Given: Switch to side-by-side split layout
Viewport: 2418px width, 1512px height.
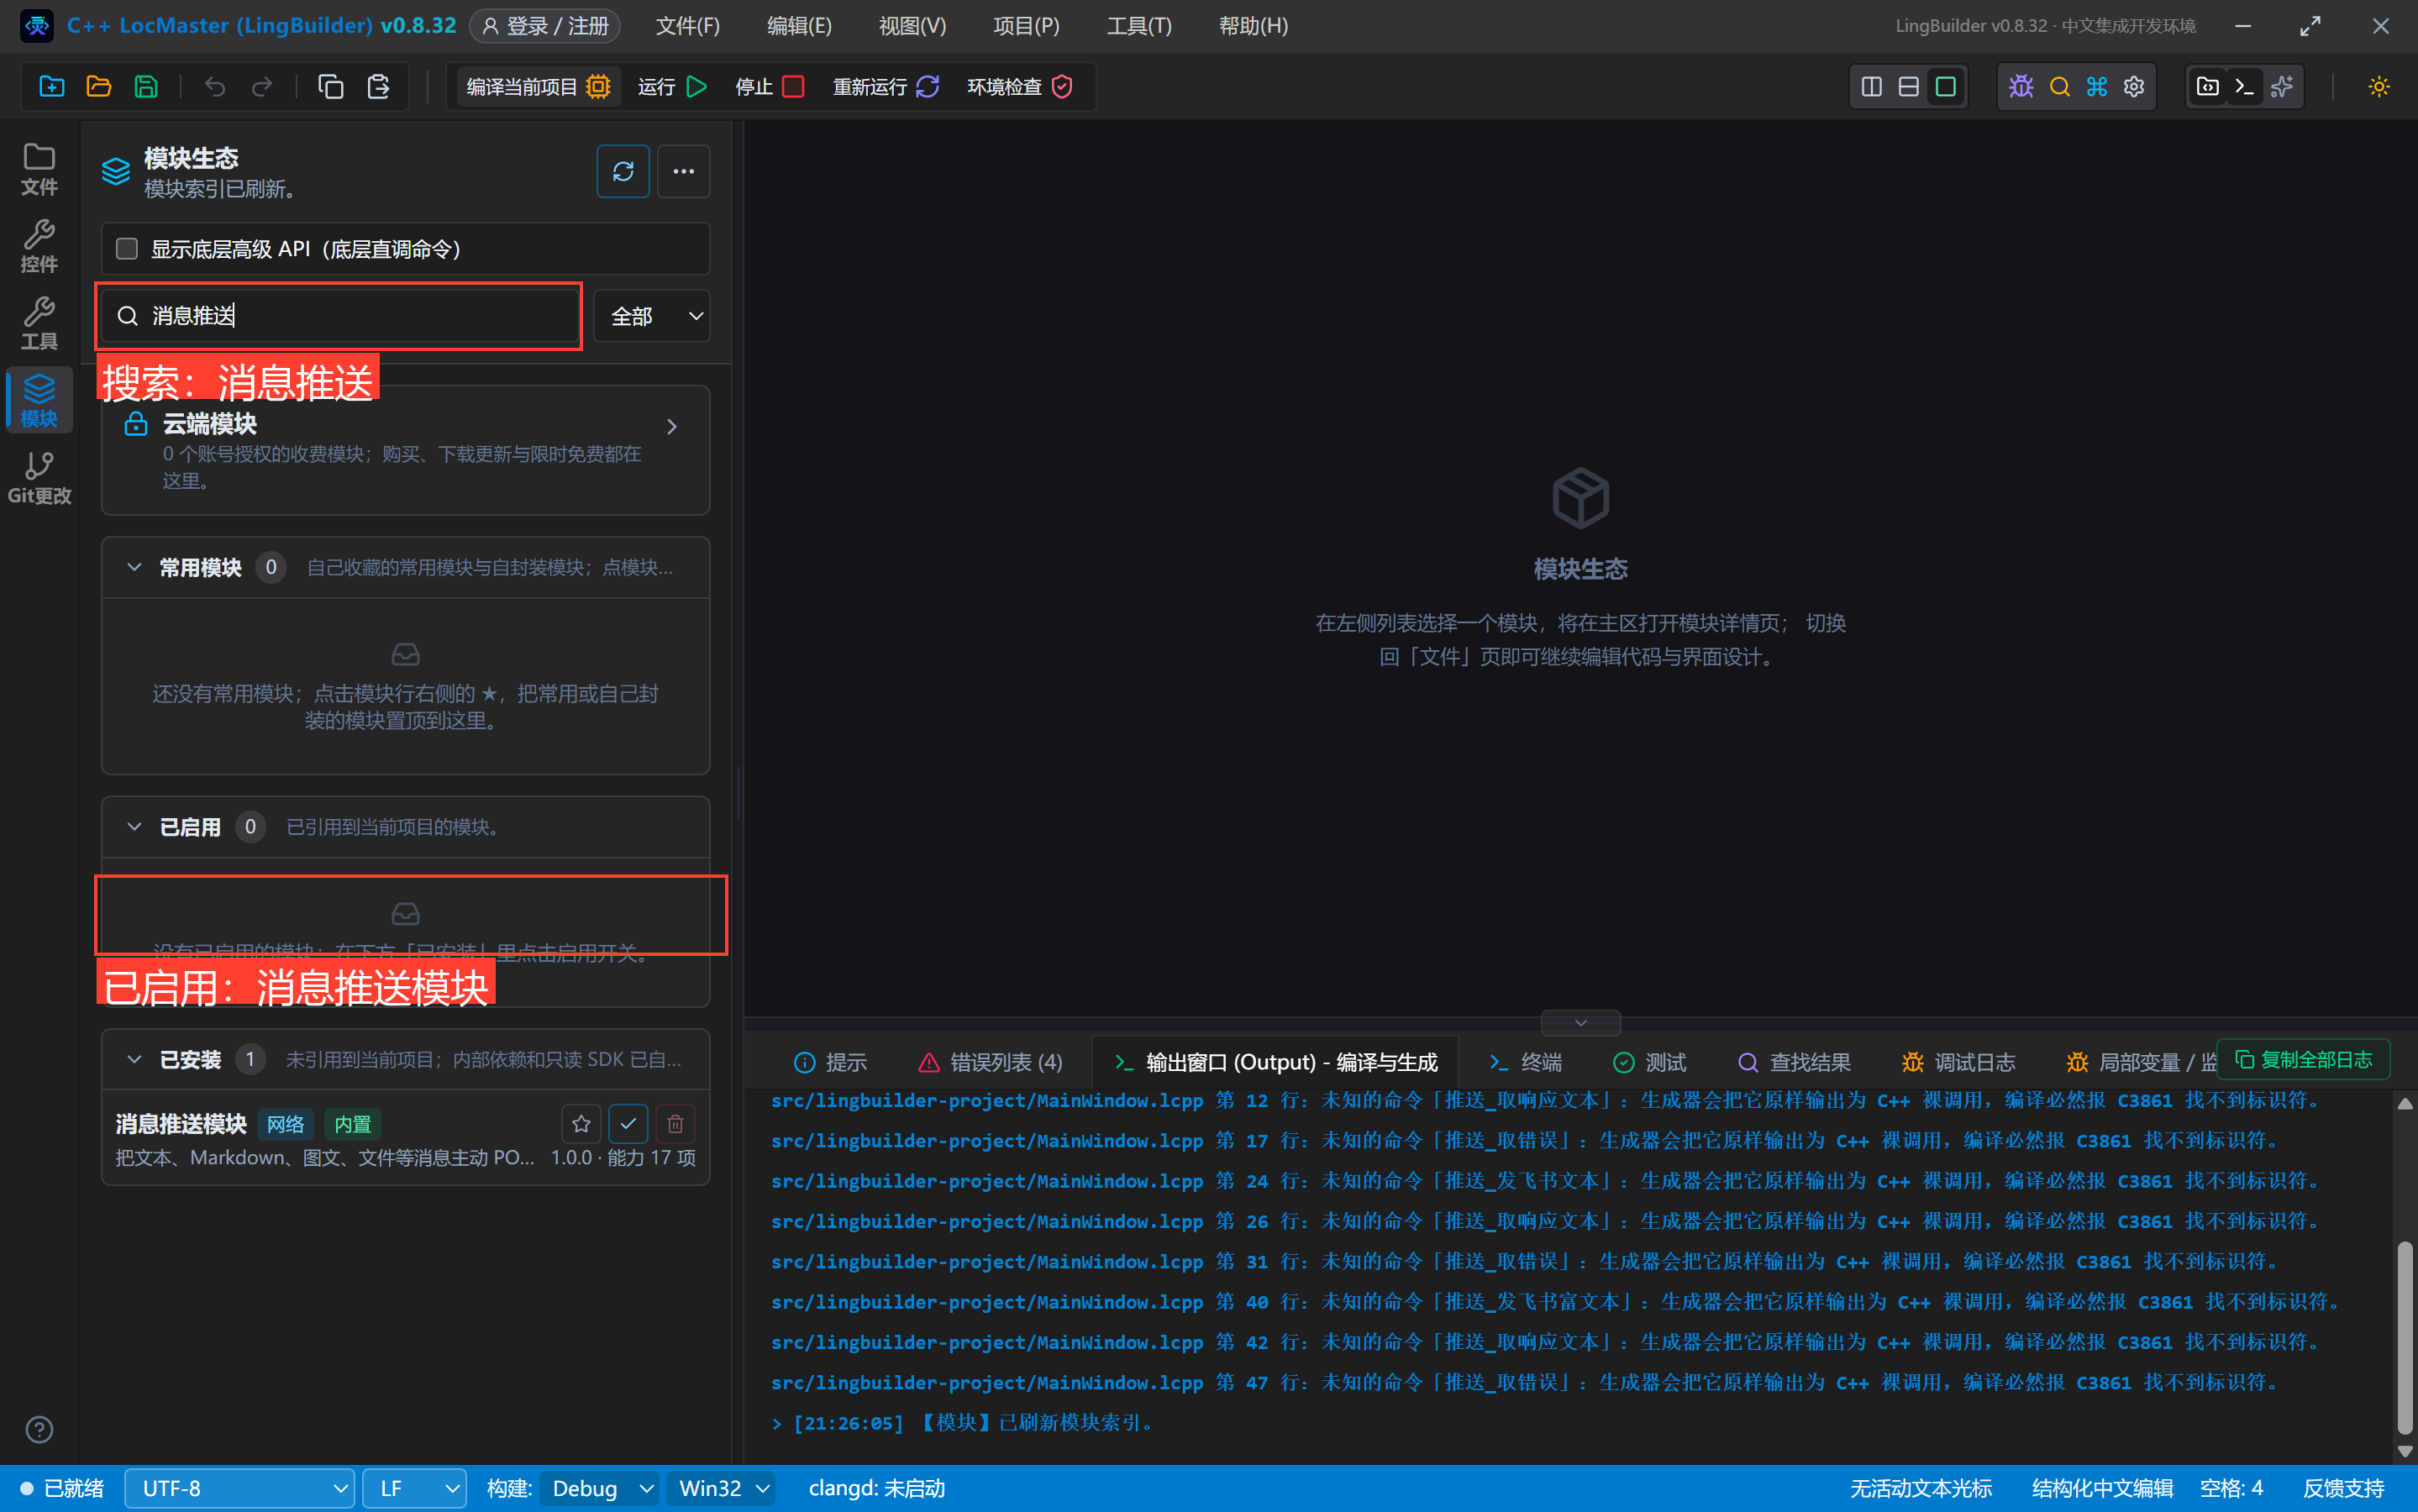Looking at the screenshot, I should tap(1871, 87).
